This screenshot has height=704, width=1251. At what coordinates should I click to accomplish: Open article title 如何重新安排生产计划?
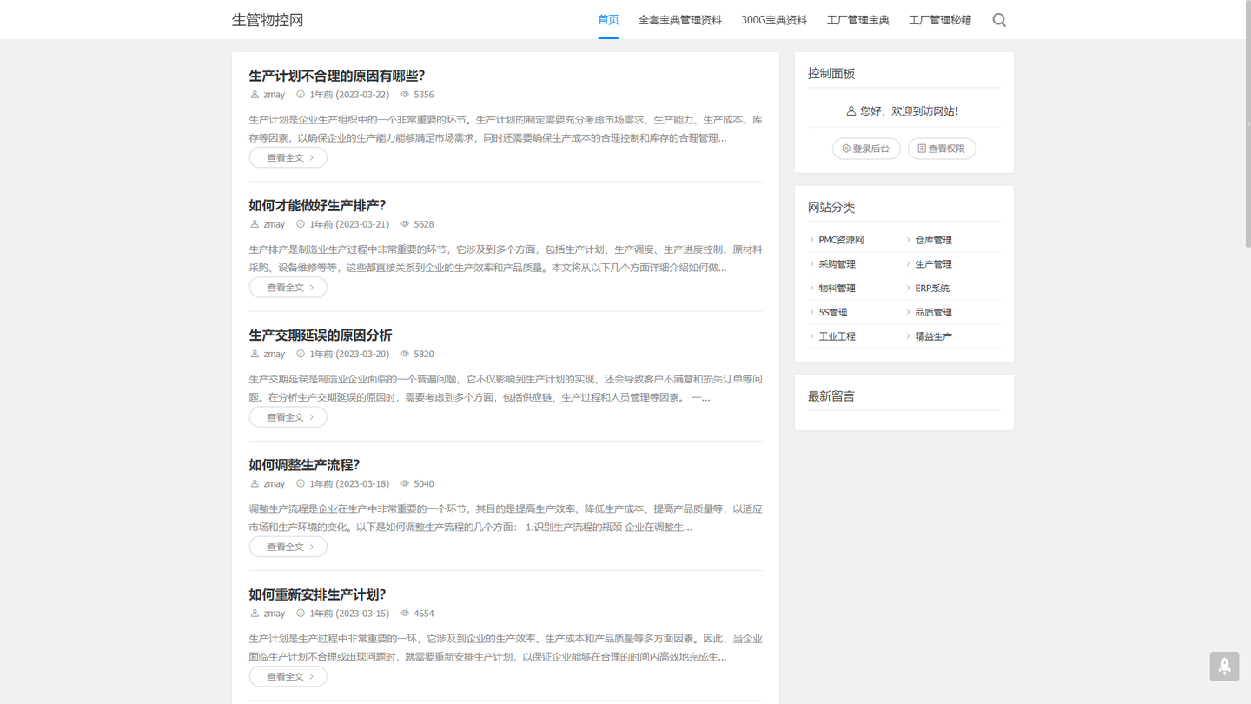pyautogui.click(x=318, y=594)
